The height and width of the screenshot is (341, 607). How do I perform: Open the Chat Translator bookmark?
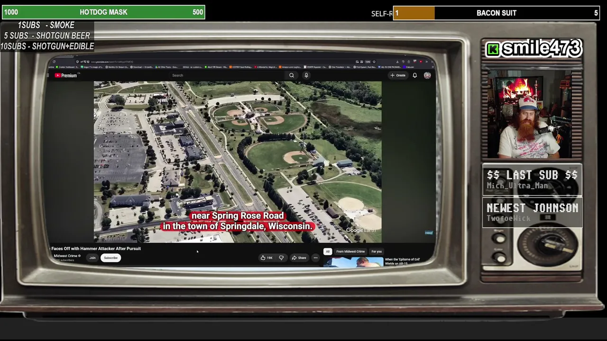click(x=340, y=67)
